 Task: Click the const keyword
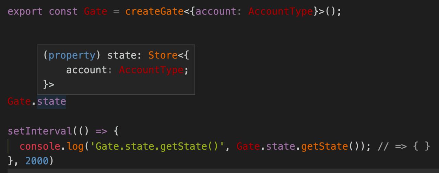[63, 11]
